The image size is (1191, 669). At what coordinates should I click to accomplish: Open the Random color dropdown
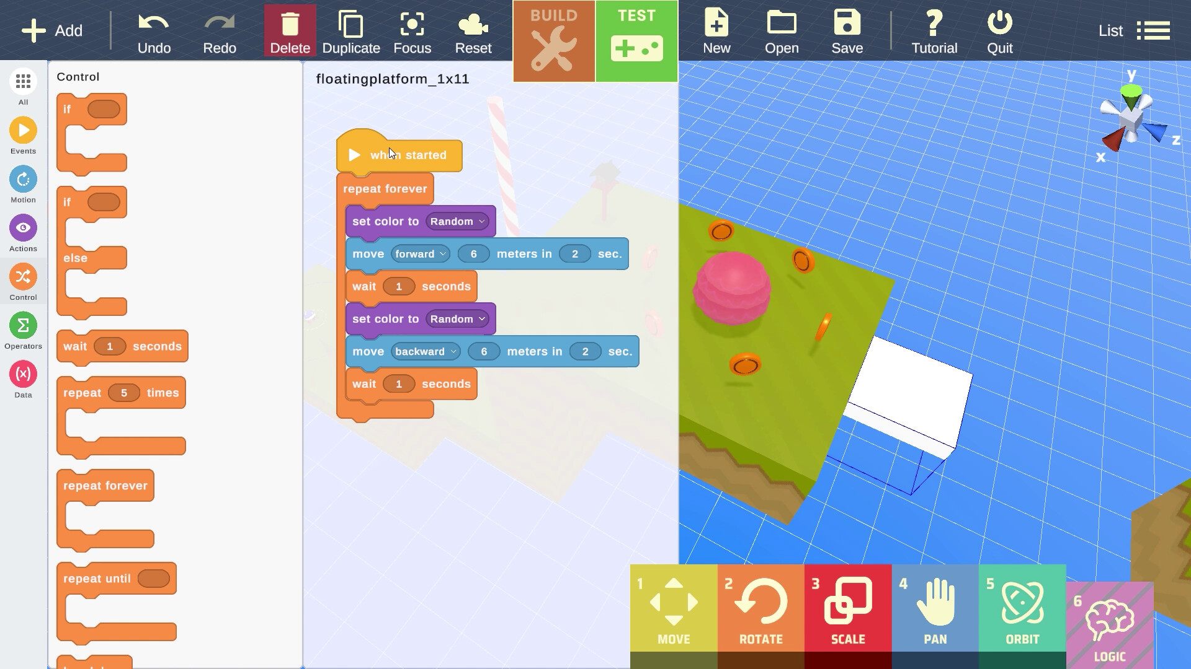coord(457,221)
